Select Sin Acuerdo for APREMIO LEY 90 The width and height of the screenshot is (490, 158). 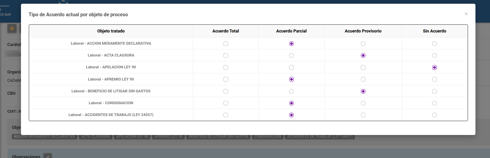pyautogui.click(x=435, y=79)
